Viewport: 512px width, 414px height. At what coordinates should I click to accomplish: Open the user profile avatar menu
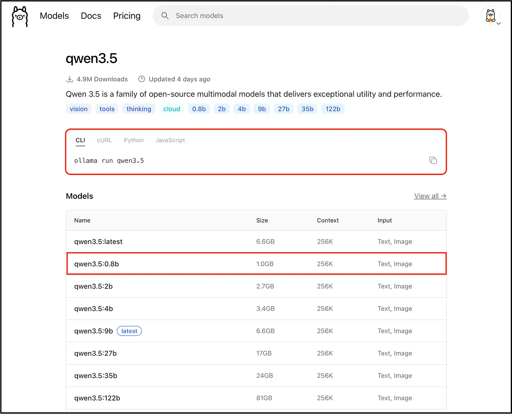tap(491, 16)
